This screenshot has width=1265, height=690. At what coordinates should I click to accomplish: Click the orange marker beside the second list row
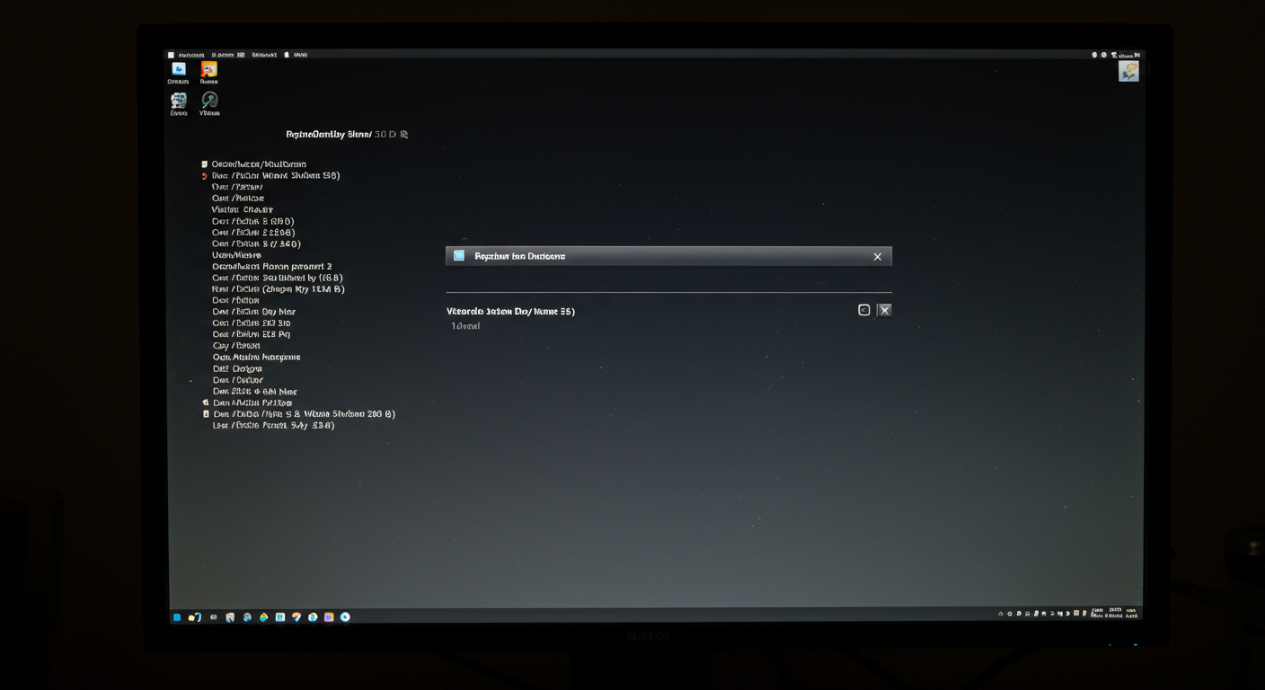point(205,176)
